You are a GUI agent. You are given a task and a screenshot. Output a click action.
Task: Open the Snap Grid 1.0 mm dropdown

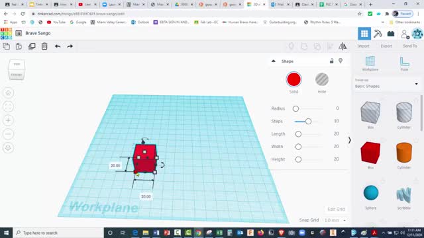point(335,220)
